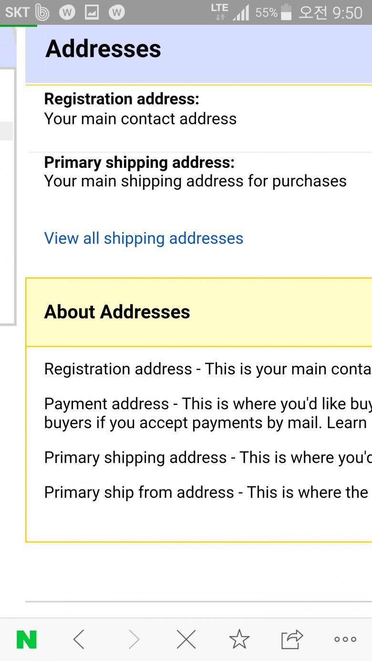Tap the battery icon in status bar
The height and width of the screenshot is (661, 372).
pos(286,12)
